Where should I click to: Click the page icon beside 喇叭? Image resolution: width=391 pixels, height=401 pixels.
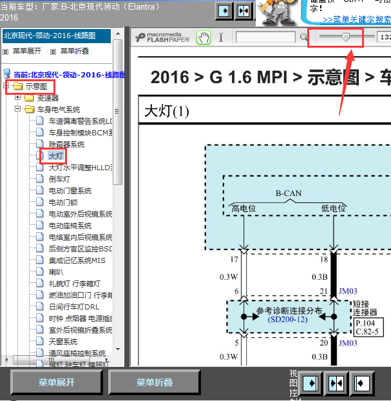tap(39, 271)
